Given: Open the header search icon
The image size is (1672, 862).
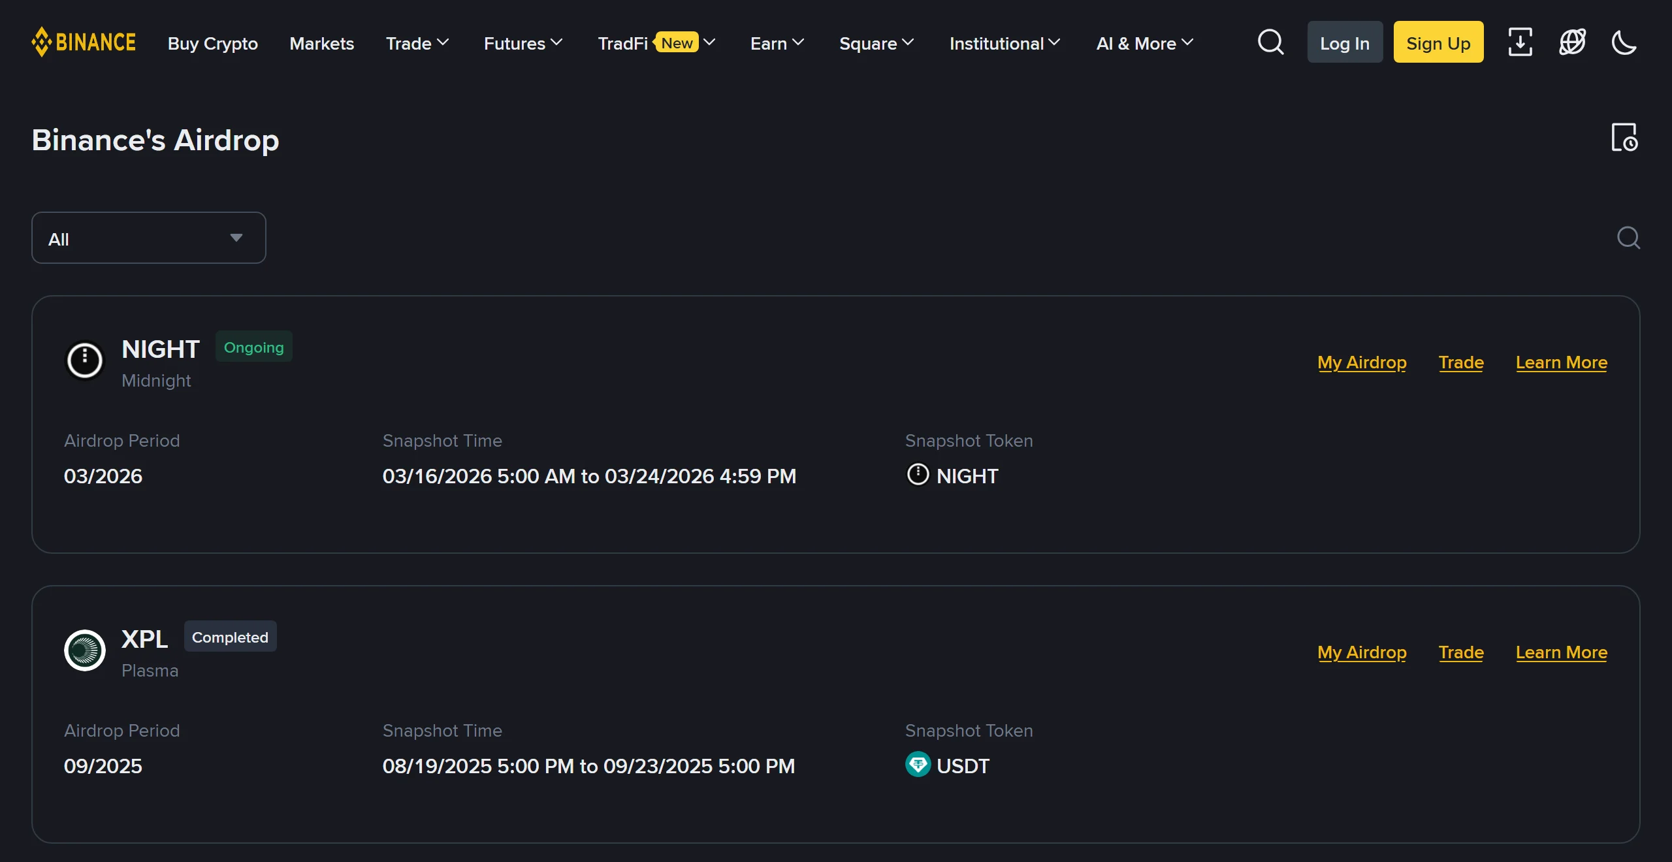Looking at the screenshot, I should point(1270,42).
